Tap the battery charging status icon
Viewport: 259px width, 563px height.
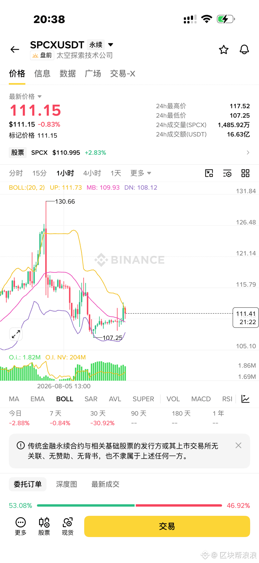[226, 19]
